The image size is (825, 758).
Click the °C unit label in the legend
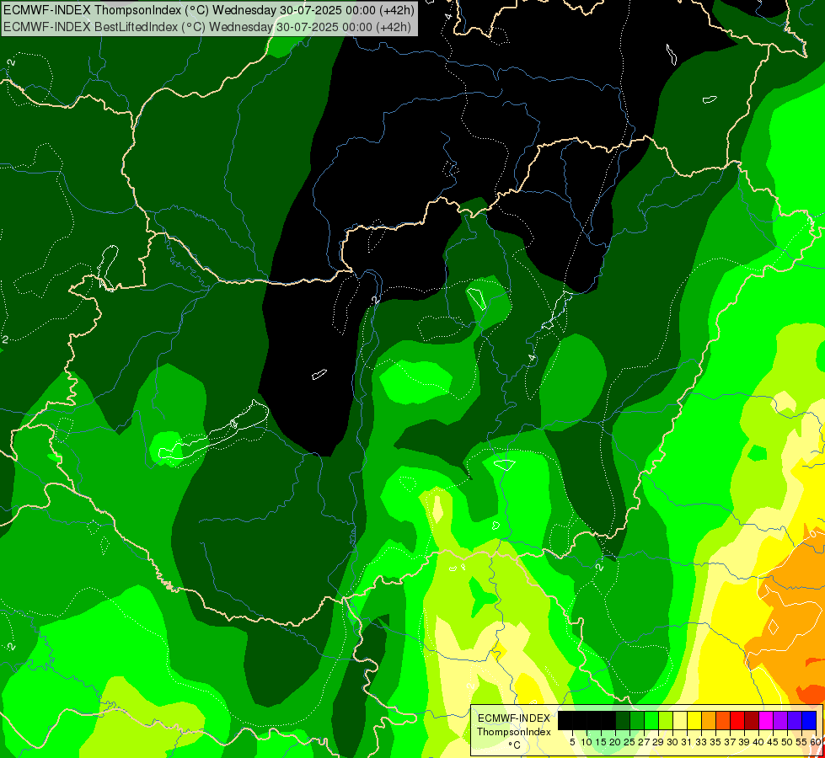click(x=515, y=745)
